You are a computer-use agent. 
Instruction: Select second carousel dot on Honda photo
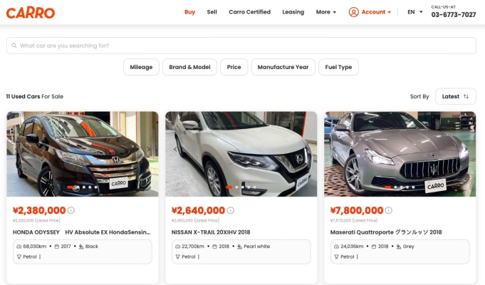(78, 187)
